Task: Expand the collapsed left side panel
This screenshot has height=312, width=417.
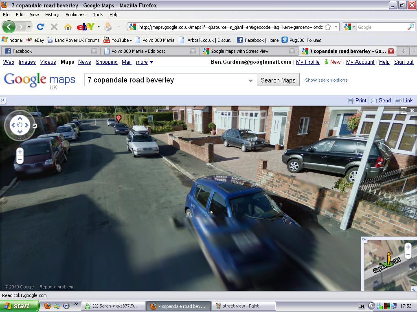Action: coord(3,100)
